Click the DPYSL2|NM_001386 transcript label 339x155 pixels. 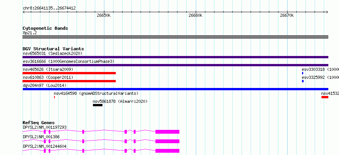(41, 137)
